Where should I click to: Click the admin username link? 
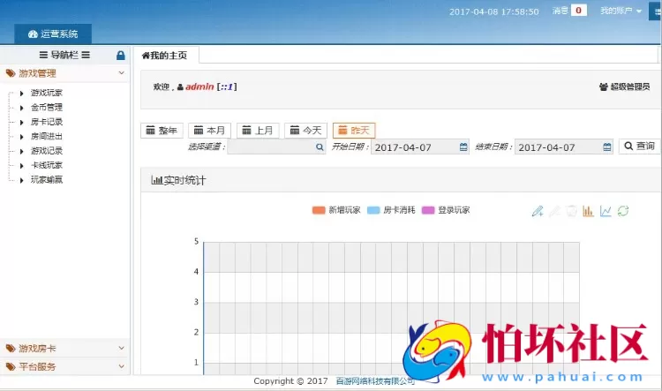click(x=199, y=86)
